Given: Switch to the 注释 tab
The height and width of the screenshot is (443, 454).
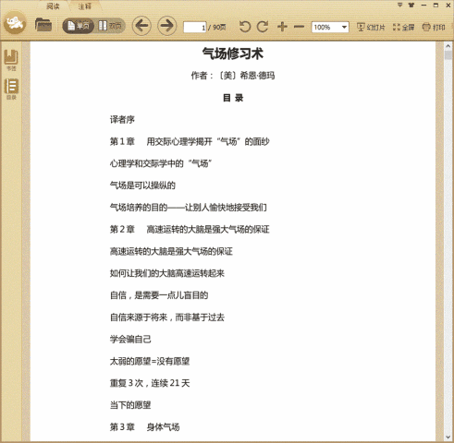Looking at the screenshot, I should [84, 6].
